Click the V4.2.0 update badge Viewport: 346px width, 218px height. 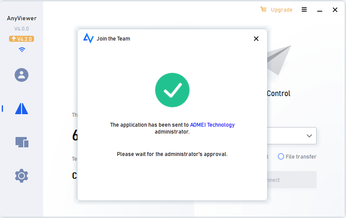click(22, 39)
